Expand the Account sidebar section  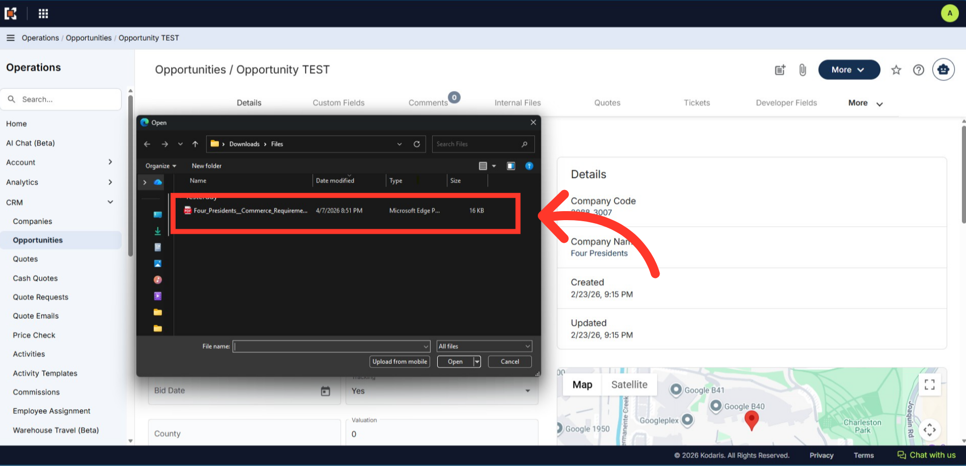click(x=110, y=162)
